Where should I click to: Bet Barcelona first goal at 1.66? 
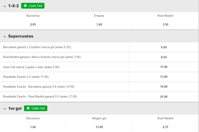tap(33, 127)
